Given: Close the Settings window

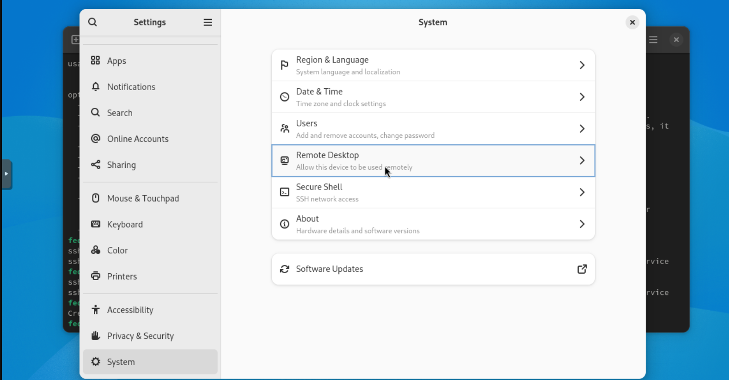Looking at the screenshot, I should point(632,22).
